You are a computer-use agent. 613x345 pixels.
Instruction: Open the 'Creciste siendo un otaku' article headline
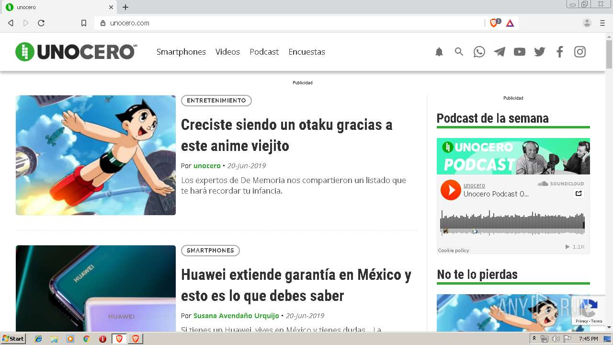(x=287, y=135)
